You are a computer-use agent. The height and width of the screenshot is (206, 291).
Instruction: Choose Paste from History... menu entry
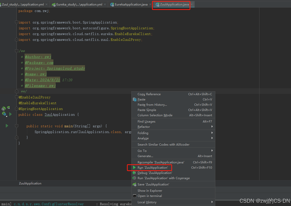pyautogui.click(x=173, y=105)
